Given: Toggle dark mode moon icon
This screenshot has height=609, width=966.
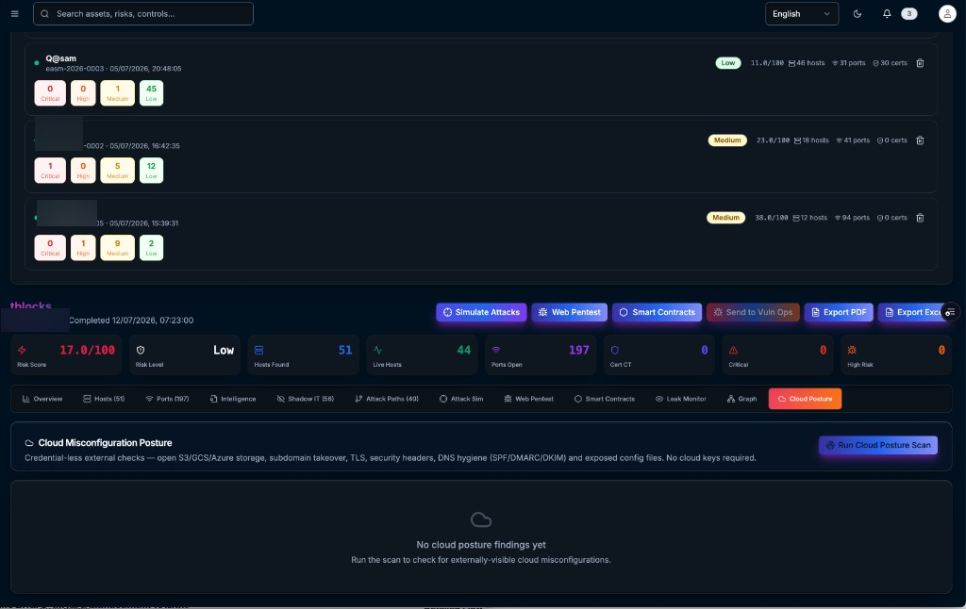Looking at the screenshot, I should coord(857,13).
